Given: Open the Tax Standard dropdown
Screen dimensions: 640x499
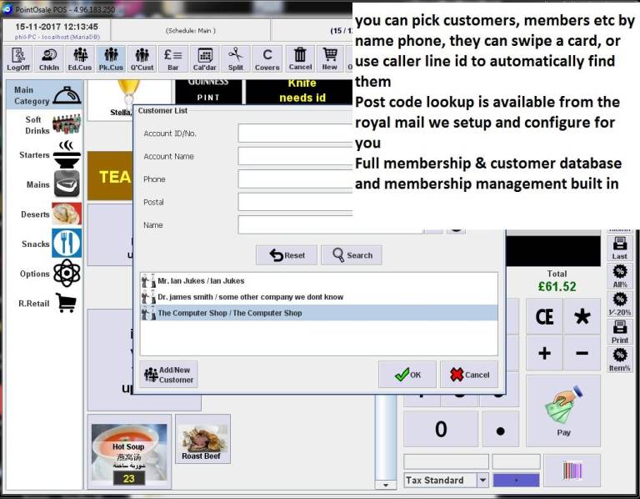Looking at the screenshot, I should coord(482,480).
